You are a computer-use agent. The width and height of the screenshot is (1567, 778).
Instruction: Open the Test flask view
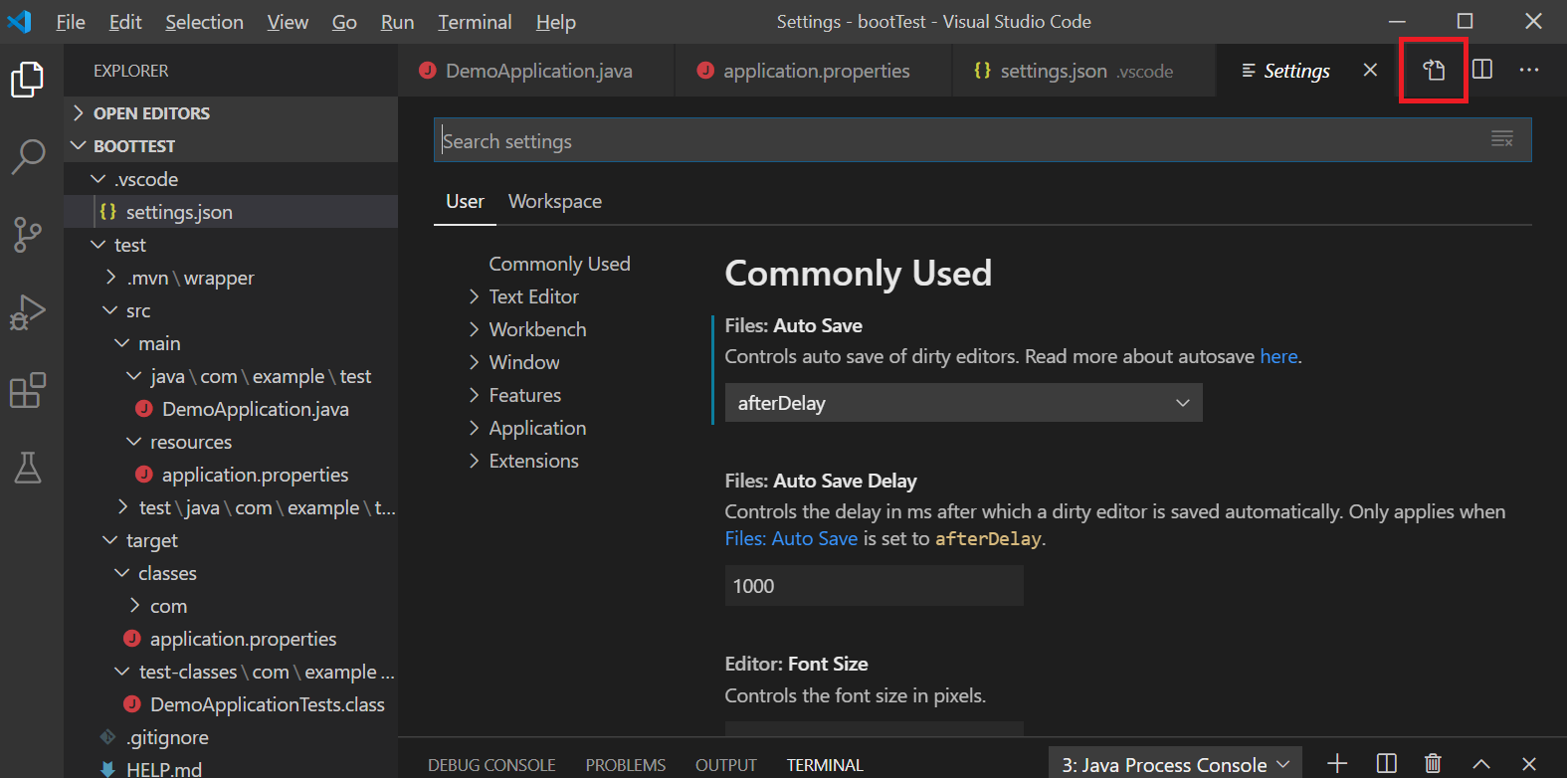click(28, 468)
